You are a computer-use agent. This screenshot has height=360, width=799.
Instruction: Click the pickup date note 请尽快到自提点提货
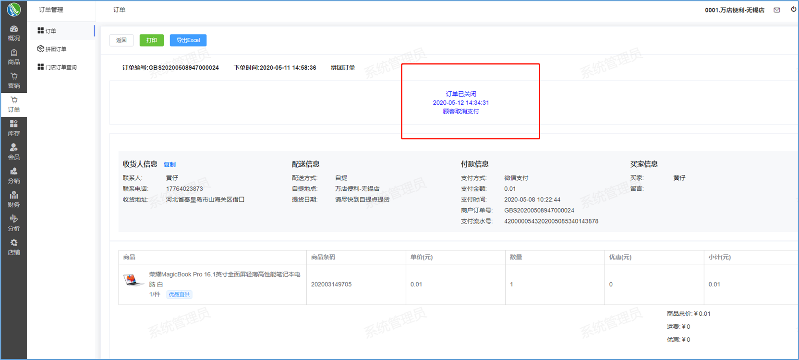coord(362,199)
